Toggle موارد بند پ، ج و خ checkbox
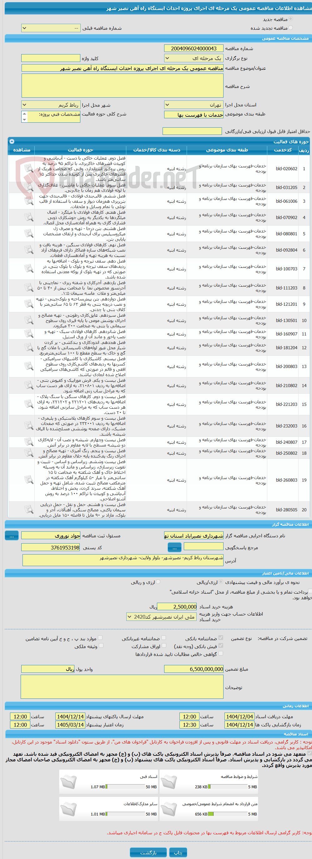Screen dimensions: 312x859 pos(100,638)
